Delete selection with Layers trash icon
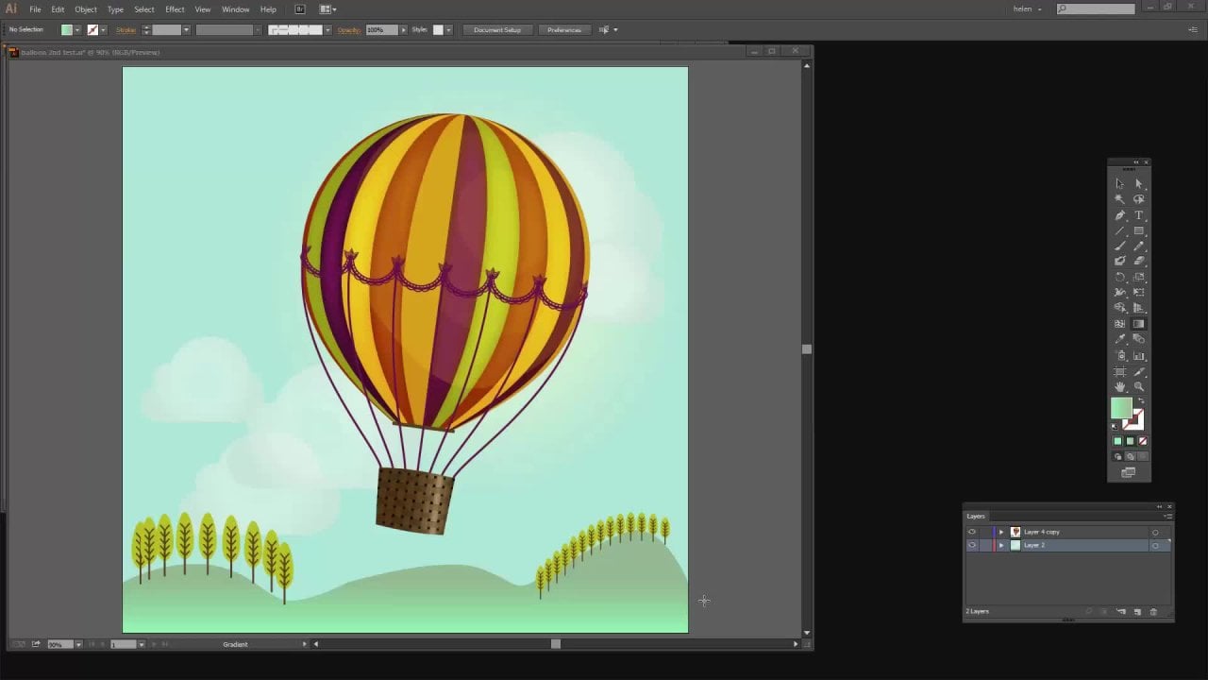Image resolution: width=1208 pixels, height=680 pixels. 1153,612
